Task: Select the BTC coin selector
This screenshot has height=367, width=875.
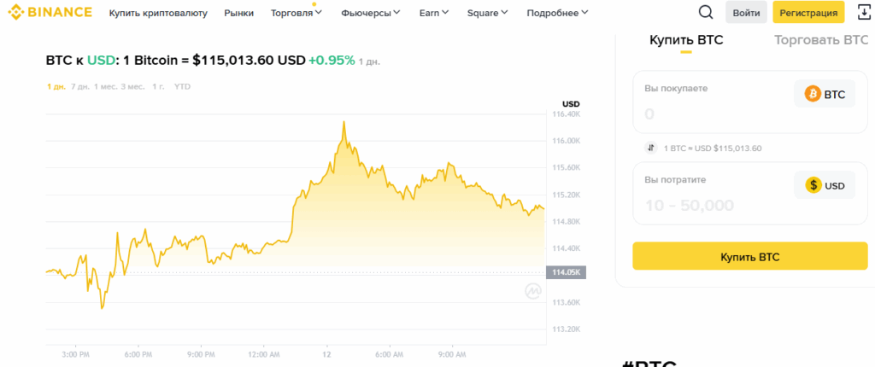Action: tap(824, 94)
